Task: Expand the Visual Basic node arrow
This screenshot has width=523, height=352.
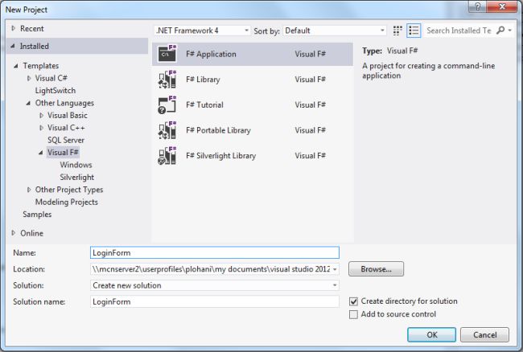Action: pyautogui.click(x=41, y=116)
